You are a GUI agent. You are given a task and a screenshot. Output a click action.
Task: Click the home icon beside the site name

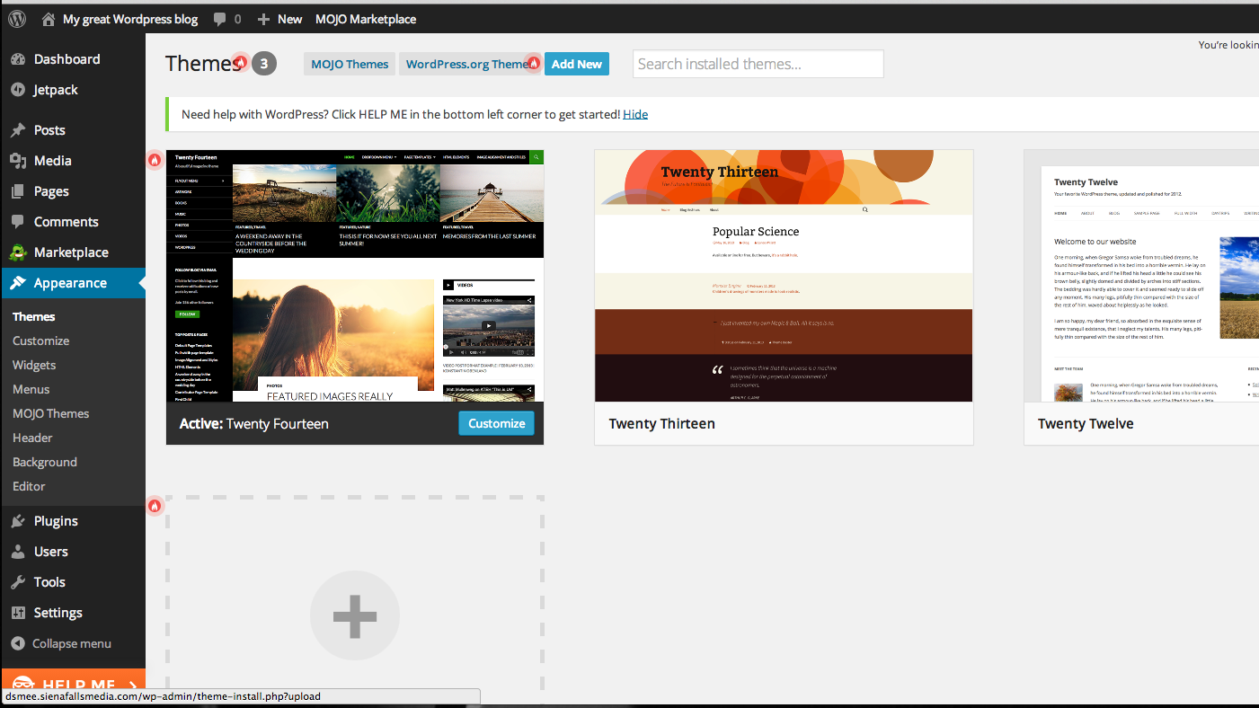(x=49, y=19)
